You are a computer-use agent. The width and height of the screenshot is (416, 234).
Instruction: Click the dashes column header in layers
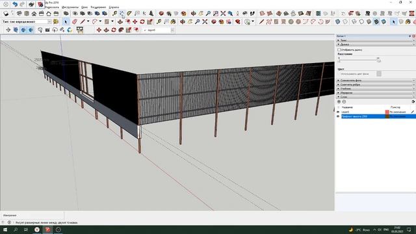(x=395, y=107)
